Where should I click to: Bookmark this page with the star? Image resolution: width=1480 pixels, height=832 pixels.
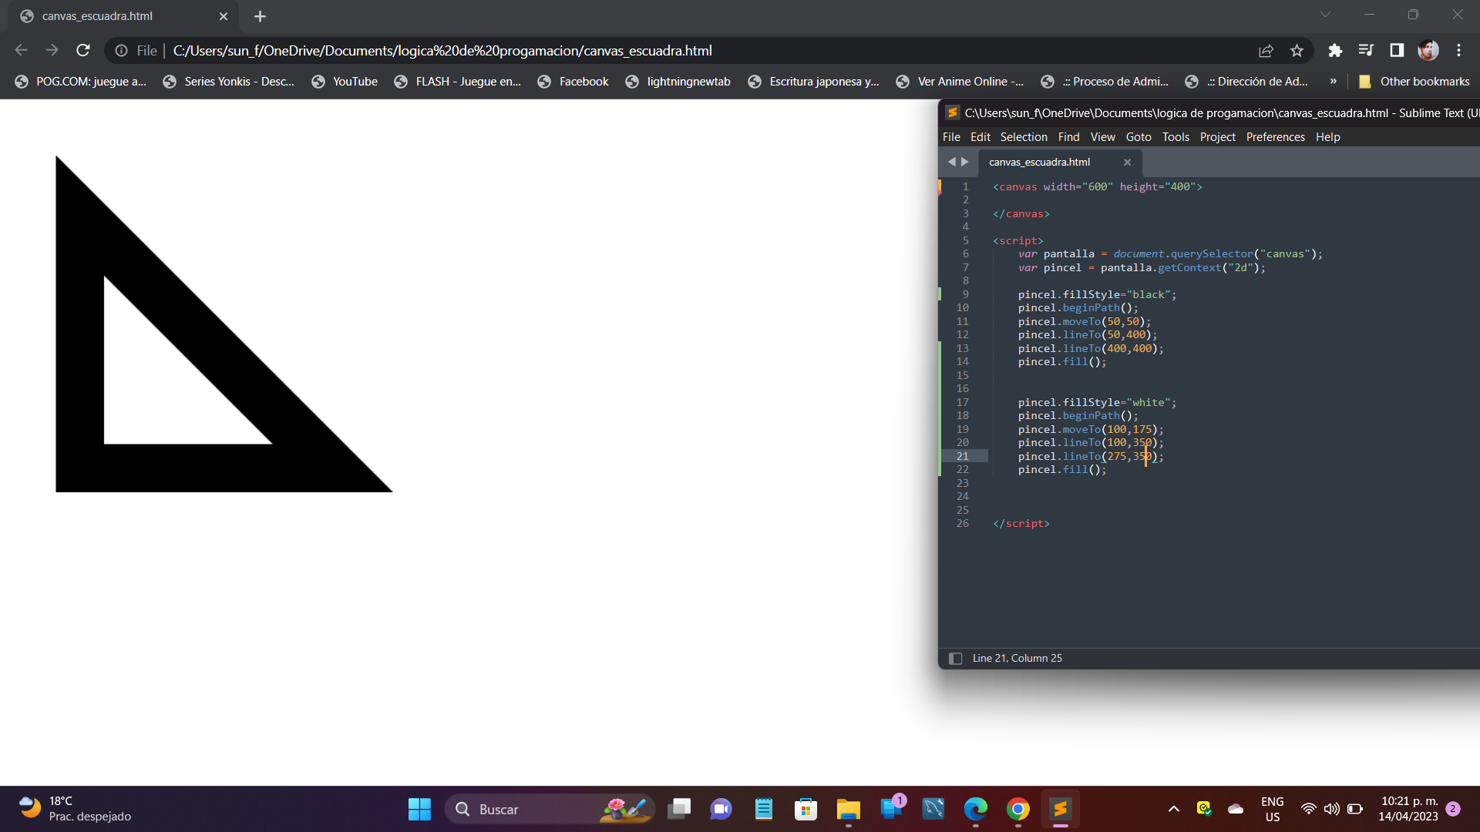(1297, 51)
